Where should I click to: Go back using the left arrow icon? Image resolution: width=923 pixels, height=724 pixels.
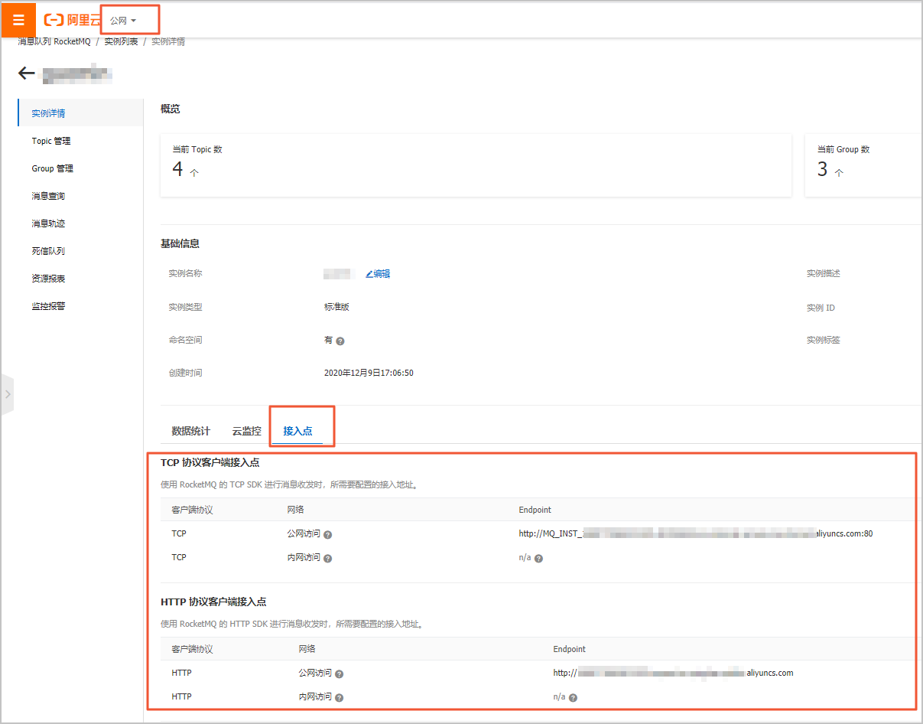click(x=27, y=73)
